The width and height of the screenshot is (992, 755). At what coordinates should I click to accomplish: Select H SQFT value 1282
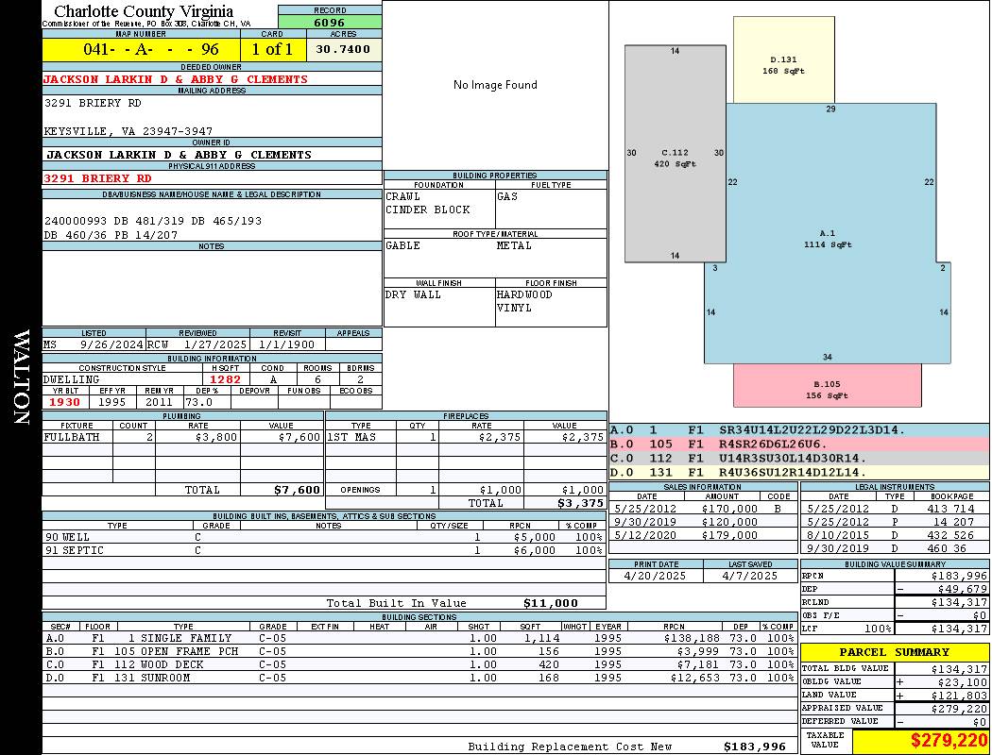(x=225, y=379)
